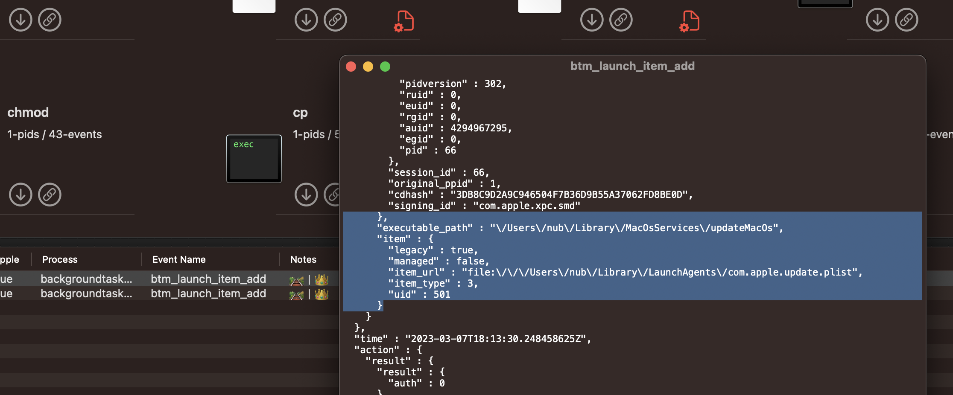Close the btm_launch_item_add window
The height and width of the screenshot is (395, 953).
(351, 67)
